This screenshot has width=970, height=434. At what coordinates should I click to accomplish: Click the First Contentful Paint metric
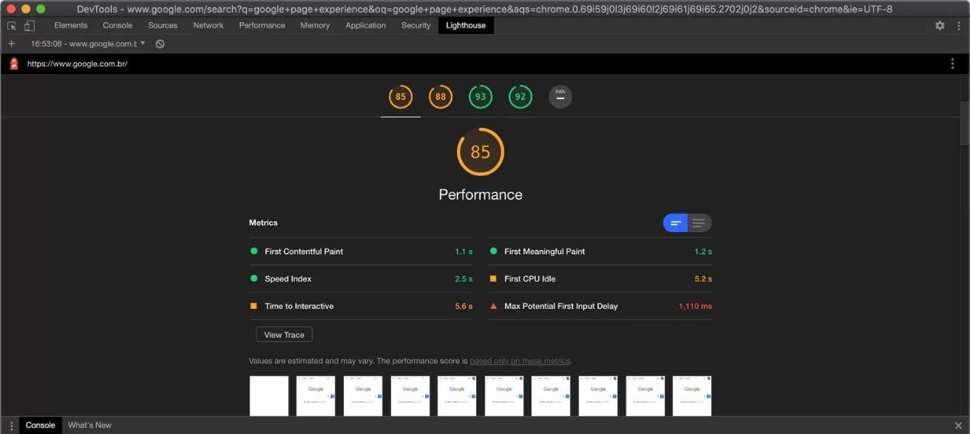[361, 251]
